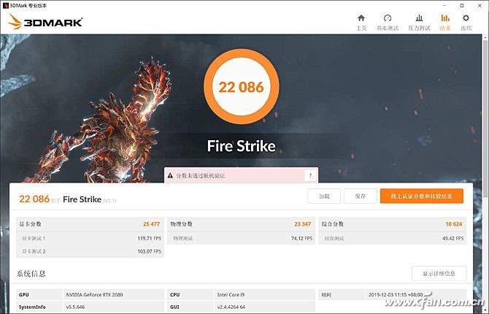489x314 pixels.
Task: Select the Combined score (综合分数) header row
Action: (393, 223)
